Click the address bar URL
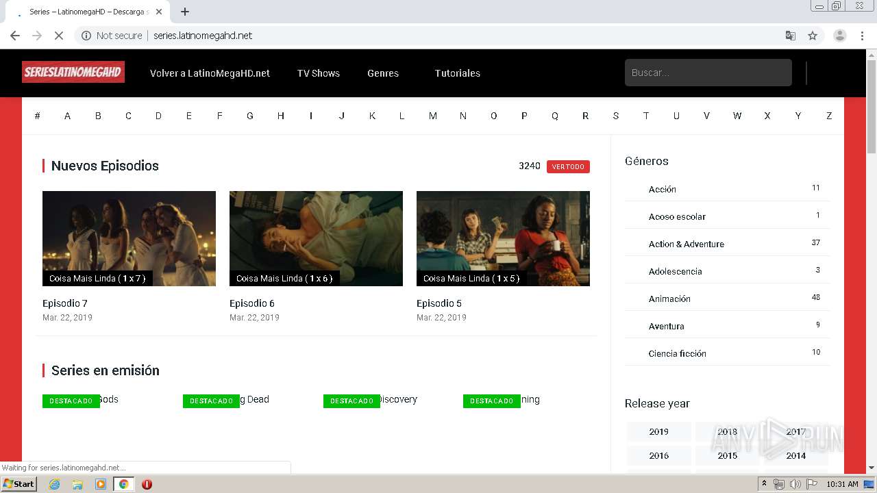 coord(203,36)
